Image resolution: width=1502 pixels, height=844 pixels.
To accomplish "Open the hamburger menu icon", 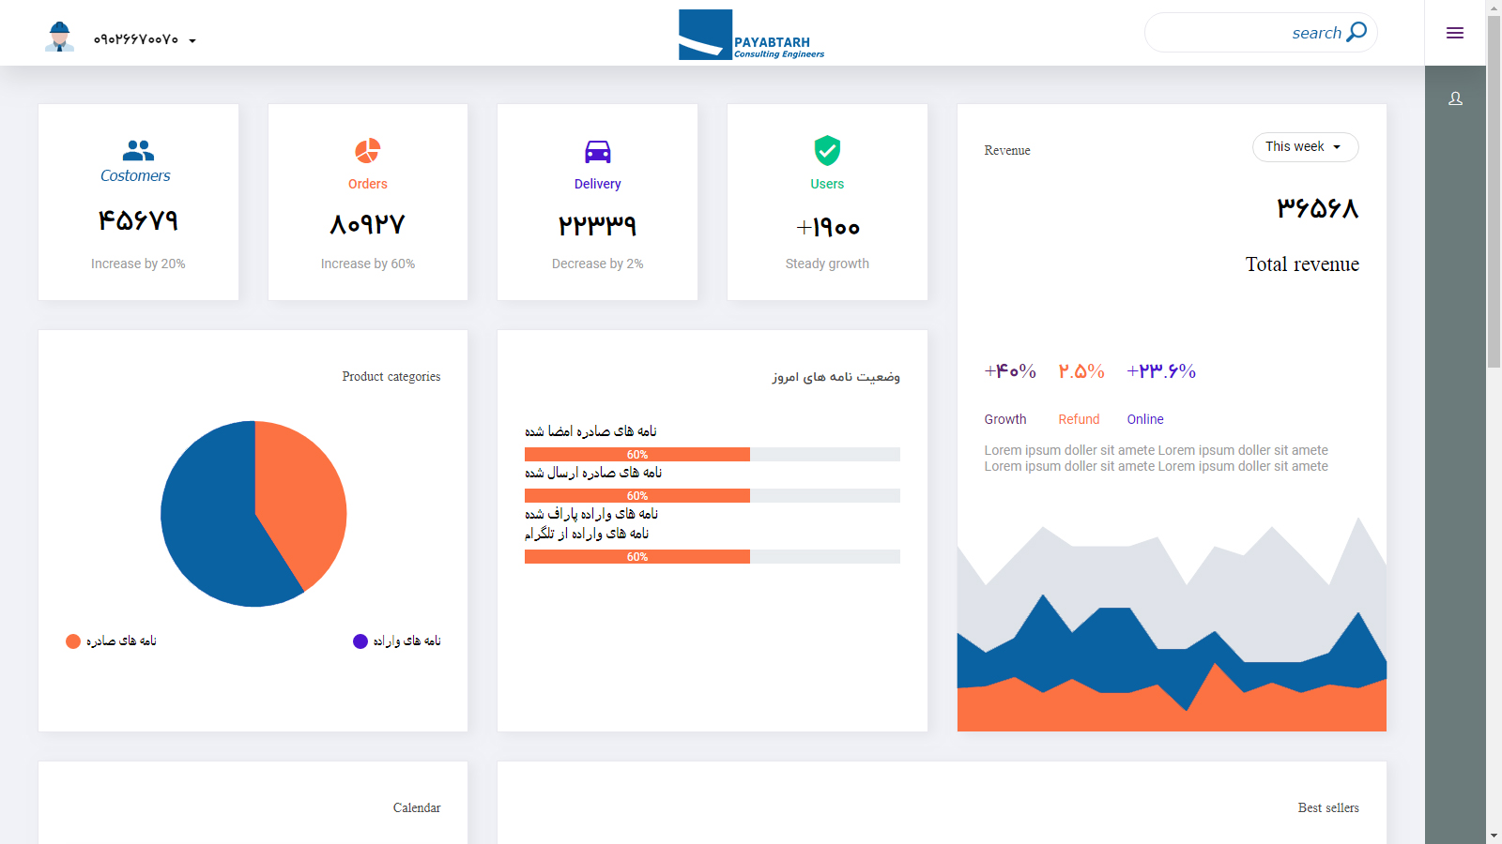I will (x=1455, y=33).
